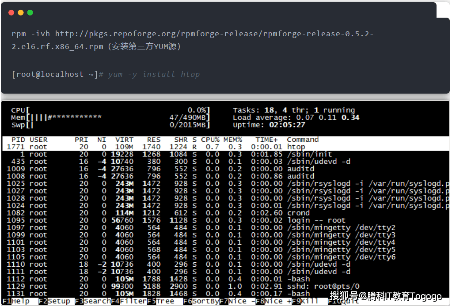Toggle sort direction on MEM% column
Screen dimensions: 452x306
[233, 140]
